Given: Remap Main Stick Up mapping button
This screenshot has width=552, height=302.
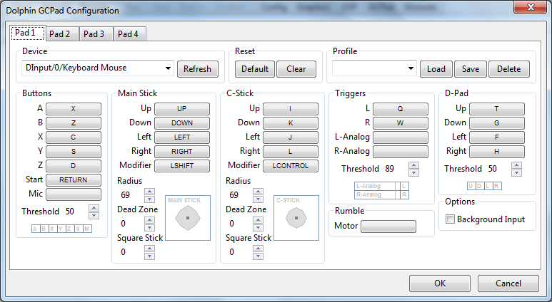Looking at the screenshot, I should click(x=182, y=109).
